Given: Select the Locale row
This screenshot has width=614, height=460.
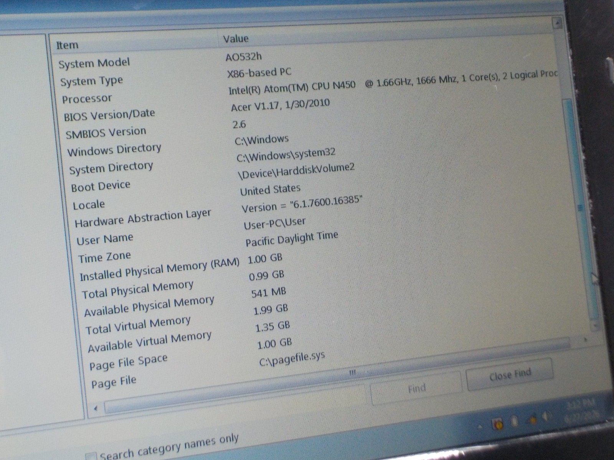Looking at the screenshot, I should click(89, 205).
